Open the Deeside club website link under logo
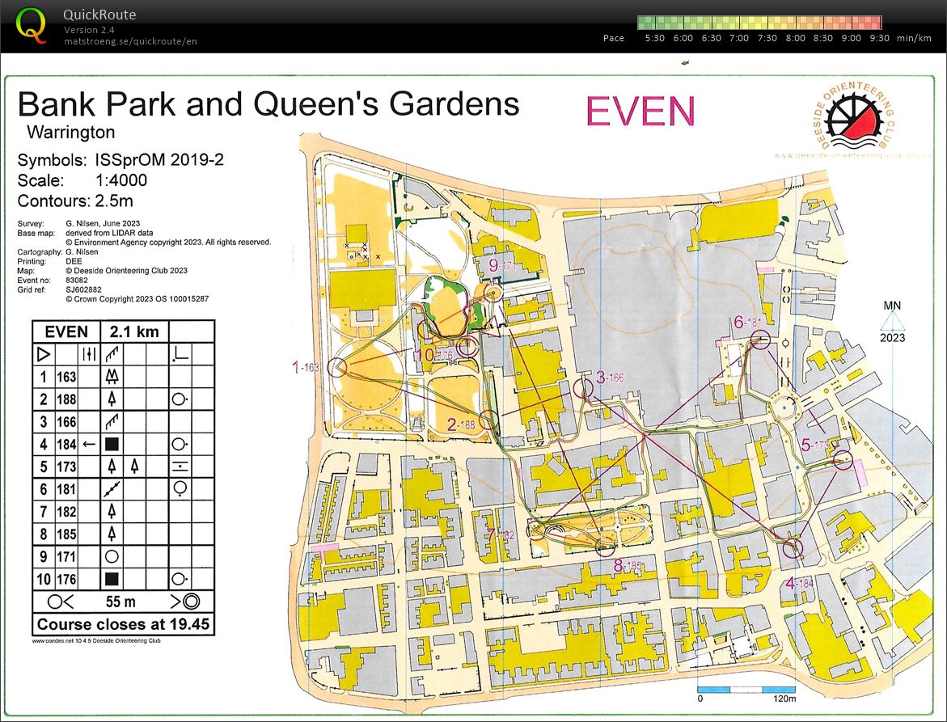 click(x=852, y=156)
